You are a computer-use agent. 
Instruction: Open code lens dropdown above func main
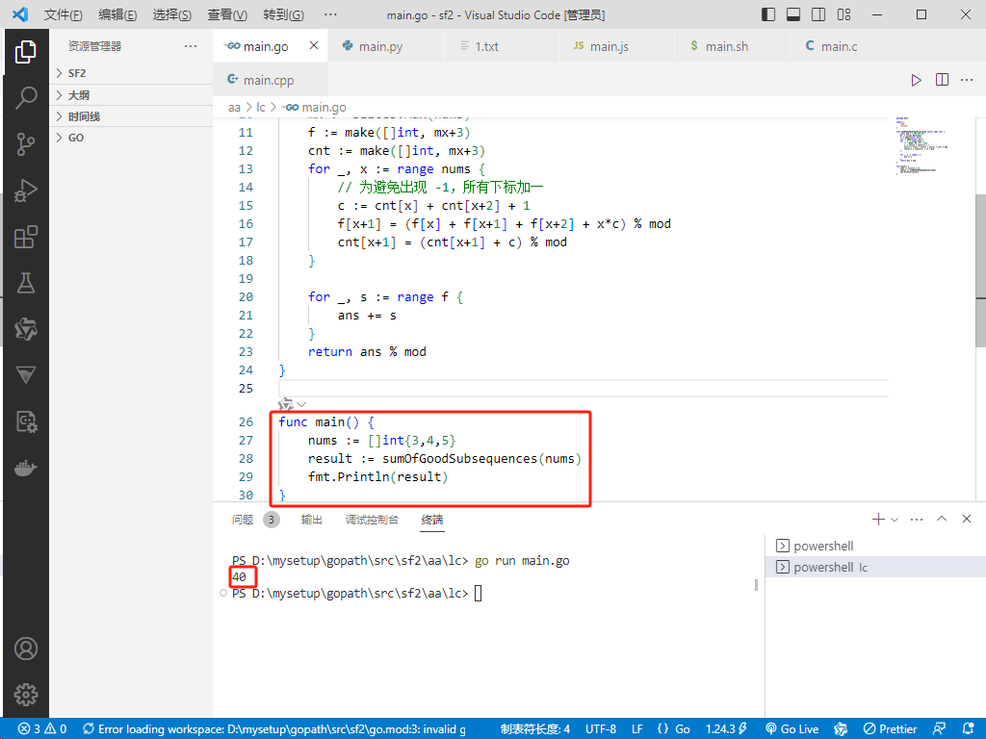click(301, 404)
